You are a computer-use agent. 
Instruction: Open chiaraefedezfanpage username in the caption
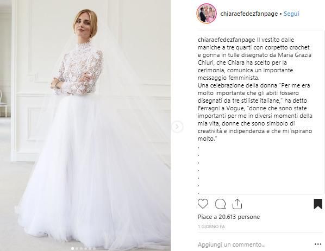click(226, 40)
